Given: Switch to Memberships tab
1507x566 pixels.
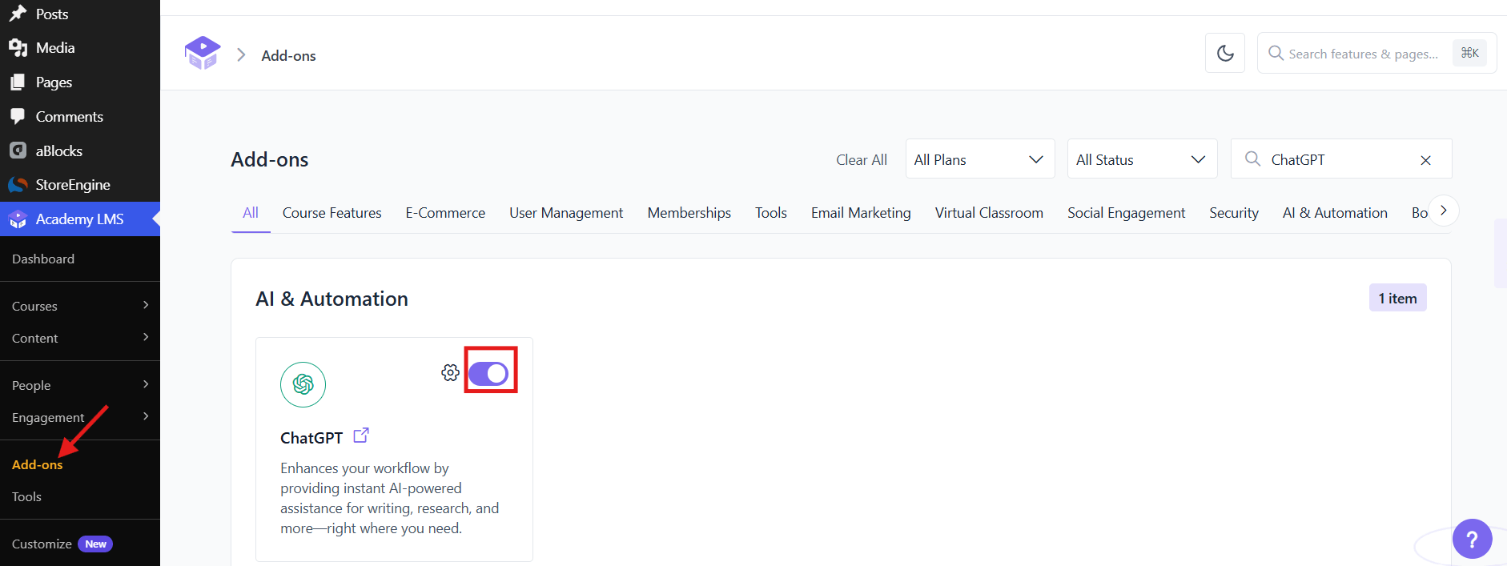Looking at the screenshot, I should coord(689,212).
